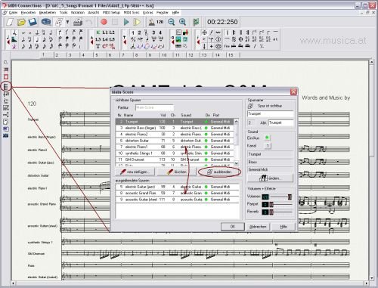Click the red page icon in the left sidebar
Screen dimensions: 378x288
[6, 77]
